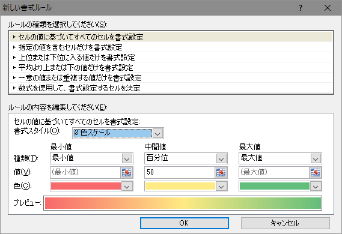Viewport: 342px width, 234px height.
Task: Click the 最大値 column heading
Action: pyautogui.click(x=250, y=147)
